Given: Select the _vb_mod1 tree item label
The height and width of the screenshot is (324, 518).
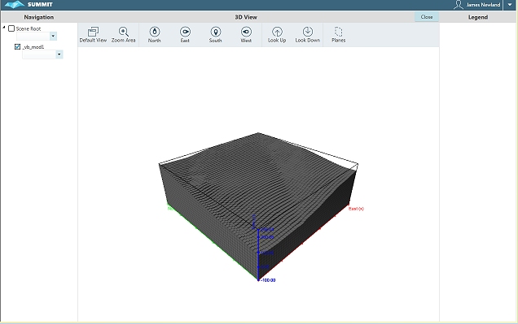Looking at the screenshot, I should click(x=33, y=47).
